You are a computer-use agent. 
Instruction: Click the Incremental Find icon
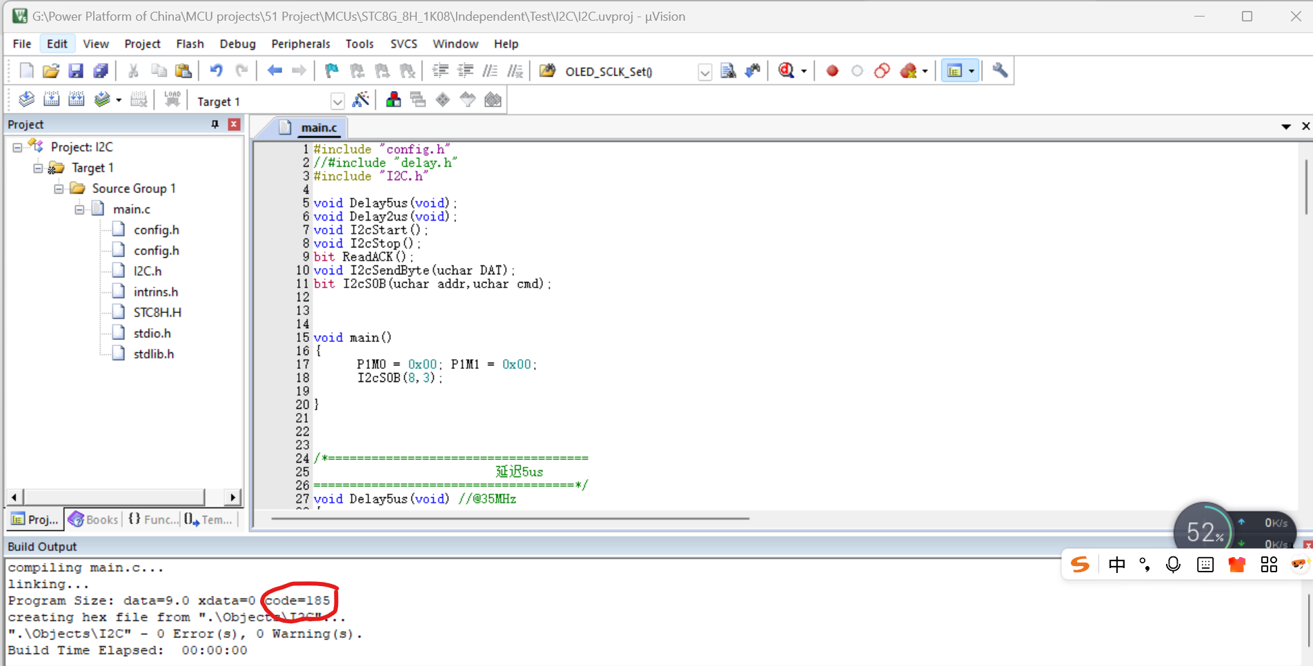point(753,71)
